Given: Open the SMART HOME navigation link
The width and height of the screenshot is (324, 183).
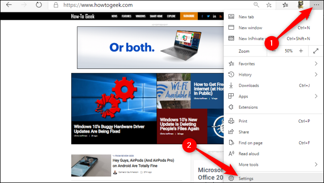Looking at the screenshot, I should (x=156, y=16).
